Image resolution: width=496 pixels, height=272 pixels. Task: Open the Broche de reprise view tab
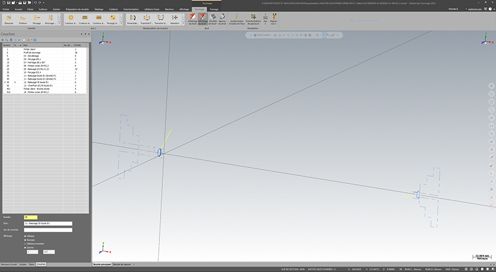point(122,264)
